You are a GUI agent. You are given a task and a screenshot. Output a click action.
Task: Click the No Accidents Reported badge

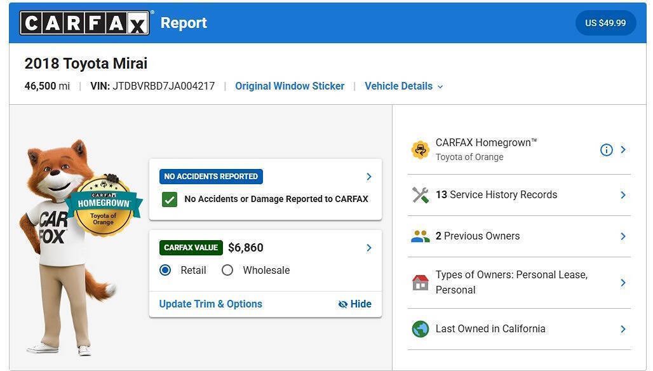click(x=211, y=177)
